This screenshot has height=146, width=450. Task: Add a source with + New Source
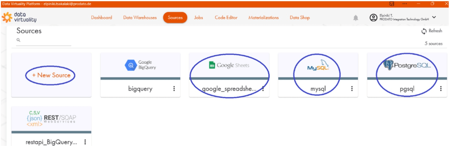[51, 75]
